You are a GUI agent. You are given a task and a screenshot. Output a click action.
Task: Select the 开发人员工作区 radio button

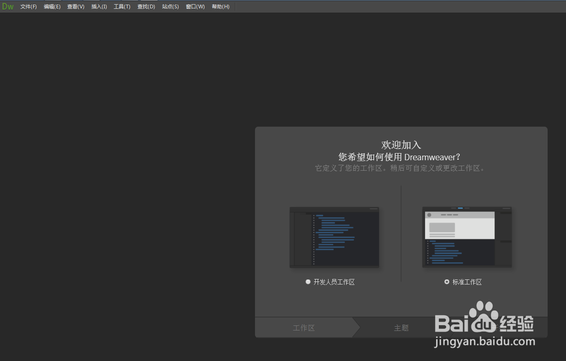(x=308, y=282)
